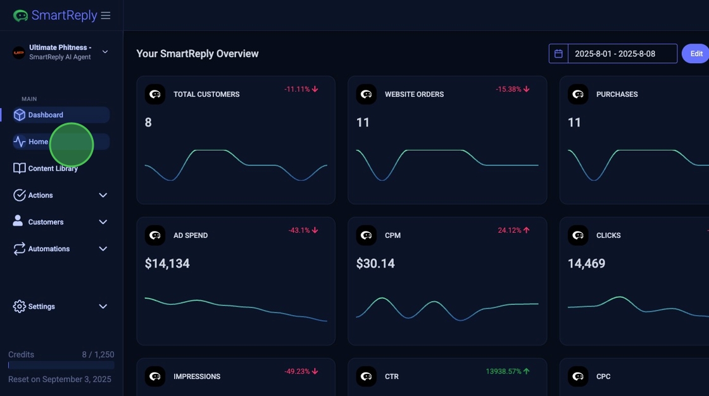This screenshot has height=396, width=709.
Task: Expand the Automations section chevron
Action: (103, 249)
